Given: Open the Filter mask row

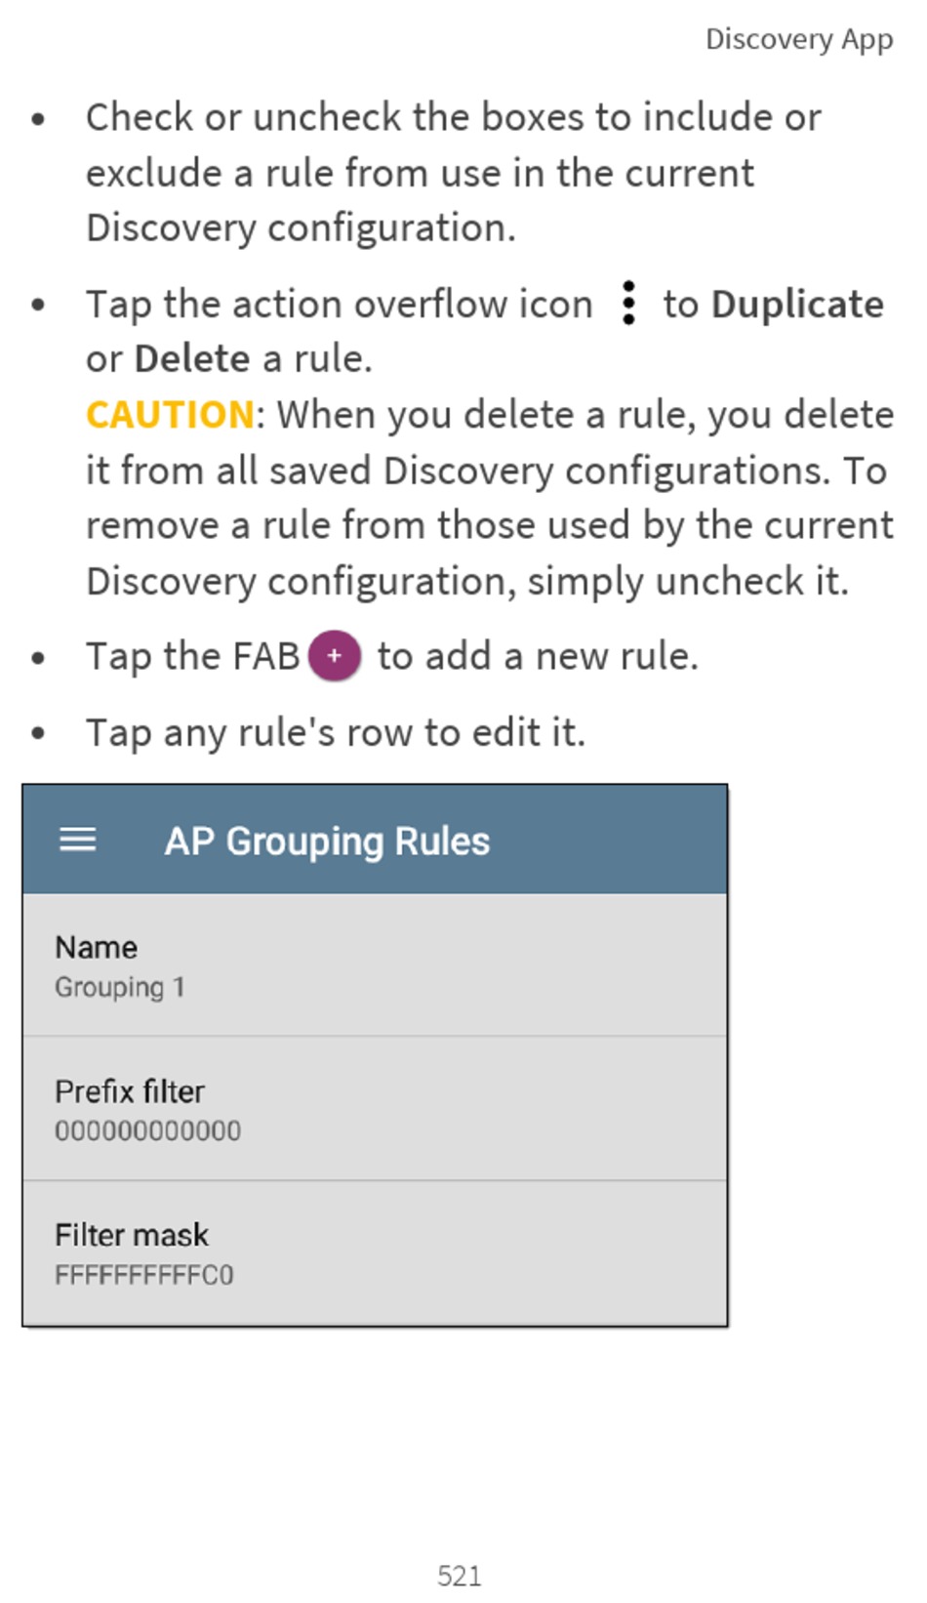Looking at the screenshot, I should [x=375, y=1254].
